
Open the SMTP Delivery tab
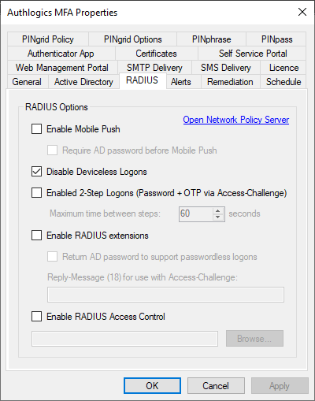click(x=154, y=68)
